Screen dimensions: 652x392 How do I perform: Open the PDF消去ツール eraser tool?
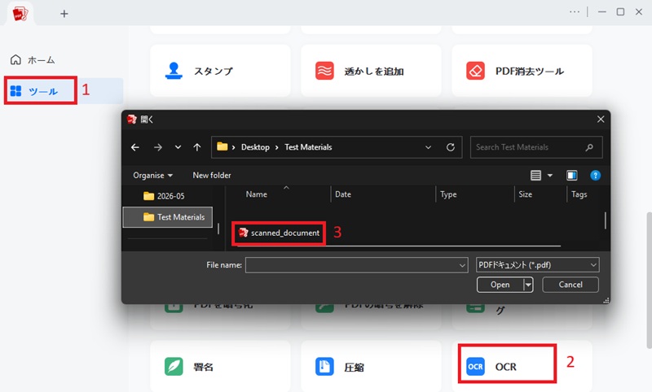[x=522, y=71]
